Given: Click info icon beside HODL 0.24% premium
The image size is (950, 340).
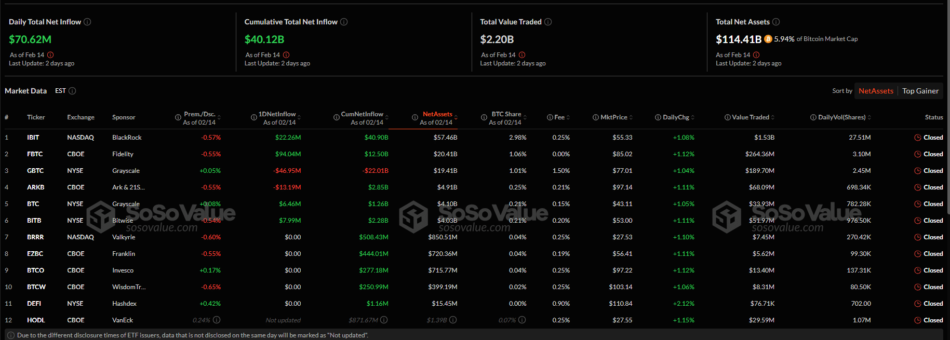Looking at the screenshot, I should pos(217,320).
